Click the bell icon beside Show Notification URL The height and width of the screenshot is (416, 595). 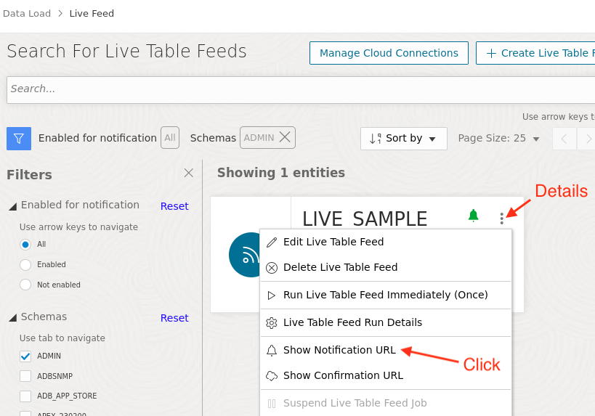click(272, 351)
